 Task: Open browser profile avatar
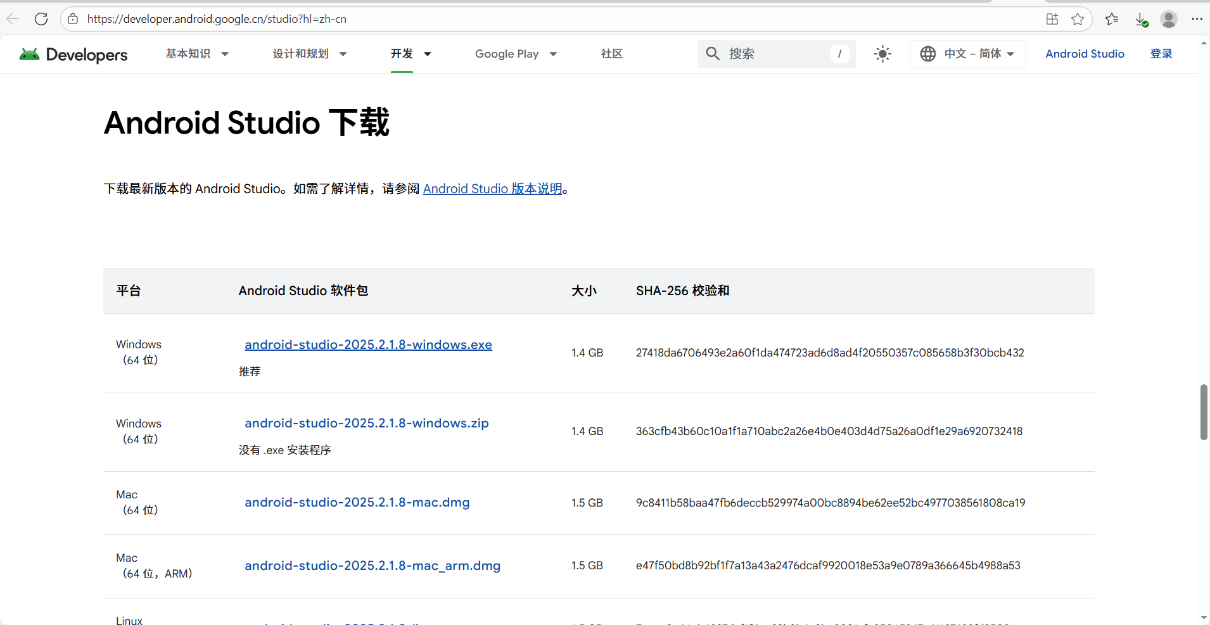point(1169,19)
